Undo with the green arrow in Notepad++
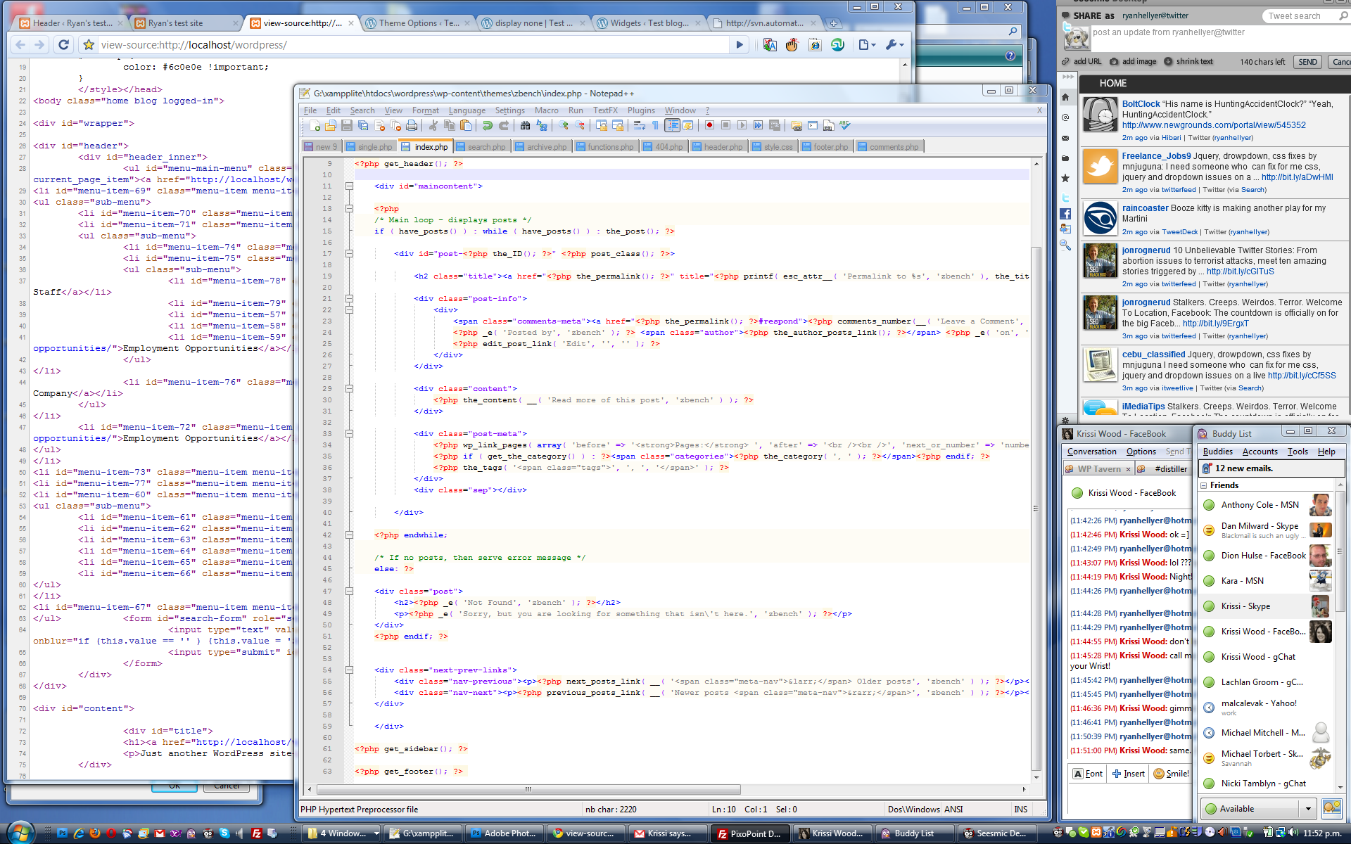Viewport: 1351px width, 844px height. (487, 125)
